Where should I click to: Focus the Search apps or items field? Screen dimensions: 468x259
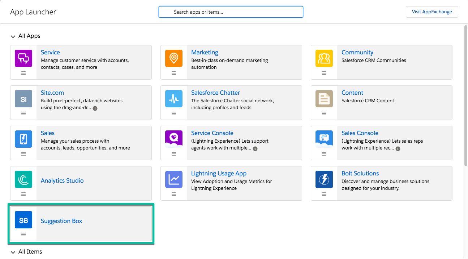231,12
